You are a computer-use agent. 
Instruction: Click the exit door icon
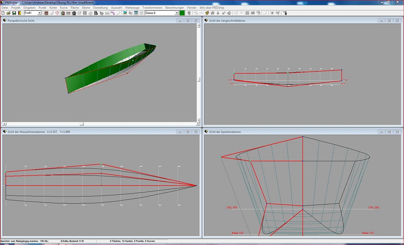(x=20, y=13)
